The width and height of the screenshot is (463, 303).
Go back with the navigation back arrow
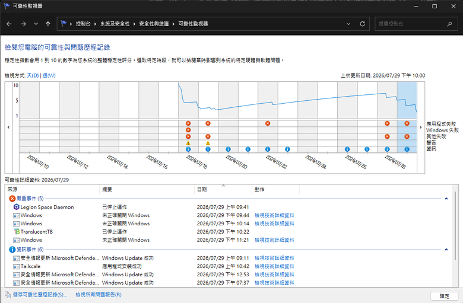tap(9, 24)
